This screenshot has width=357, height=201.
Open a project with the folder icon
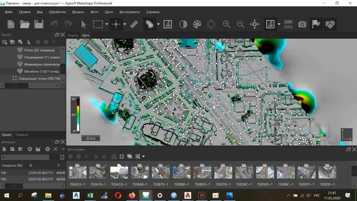click(x=25, y=24)
